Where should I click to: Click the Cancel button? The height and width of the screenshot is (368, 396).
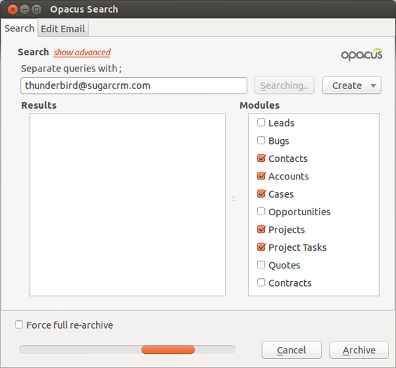coord(292,350)
